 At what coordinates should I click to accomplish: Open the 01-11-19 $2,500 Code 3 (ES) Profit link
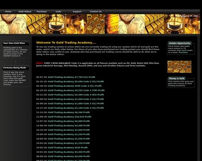coord(76,95)
